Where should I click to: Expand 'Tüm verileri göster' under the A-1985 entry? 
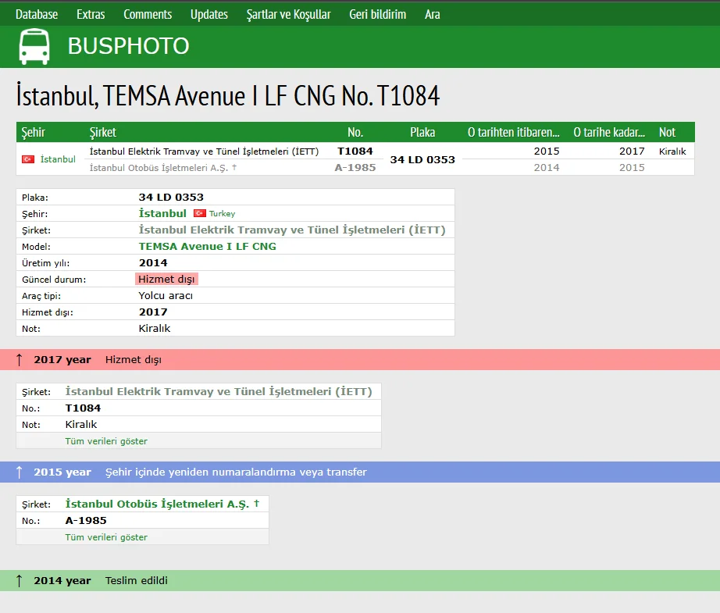(x=106, y=537)
